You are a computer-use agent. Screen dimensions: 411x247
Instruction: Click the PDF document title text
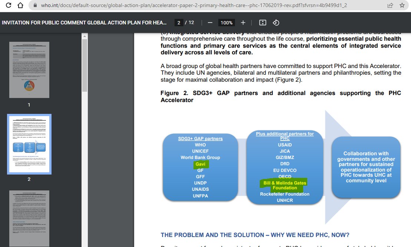[84, 23]
